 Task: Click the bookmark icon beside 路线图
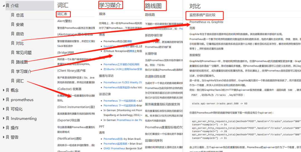13,62
